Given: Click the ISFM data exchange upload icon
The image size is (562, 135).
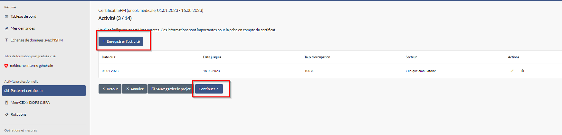Looking at the screenshot, I should coord(6,40).
